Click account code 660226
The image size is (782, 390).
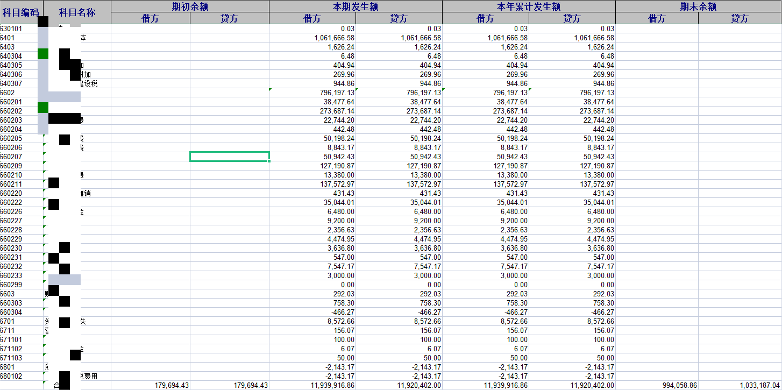(x=11, y=211)
